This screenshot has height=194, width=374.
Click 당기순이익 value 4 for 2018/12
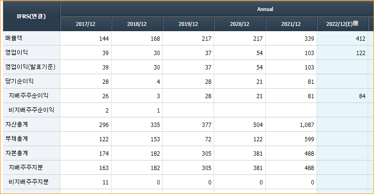pyautogui.click(x=158, y=82)
